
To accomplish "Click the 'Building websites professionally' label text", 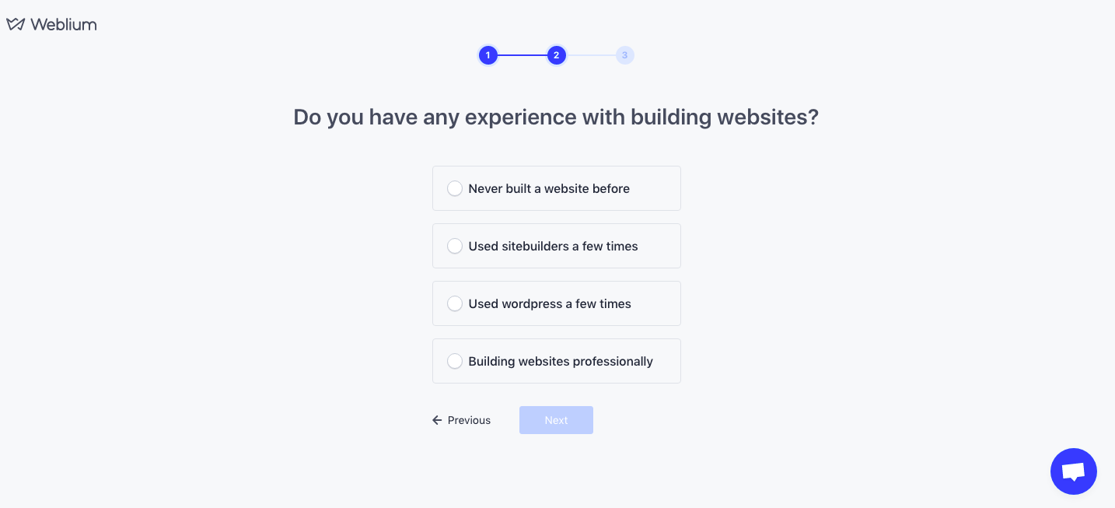I will coord(561,361).
